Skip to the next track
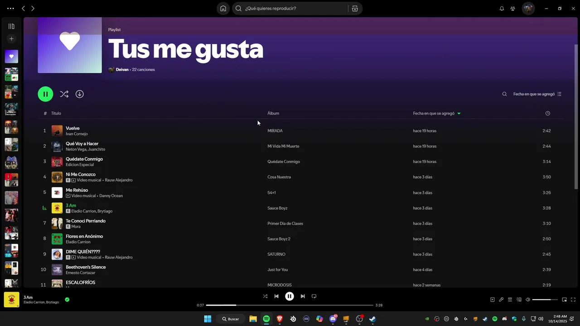Screen dimensions: 580x326 (303, 296)
